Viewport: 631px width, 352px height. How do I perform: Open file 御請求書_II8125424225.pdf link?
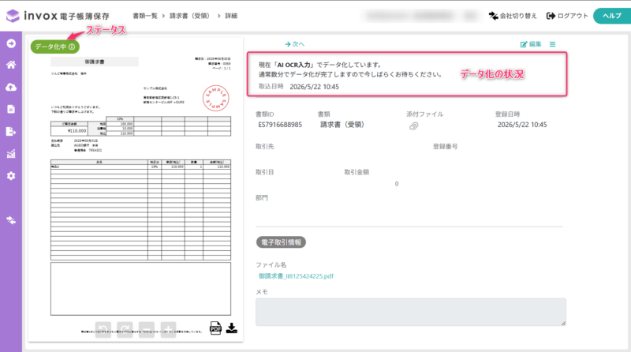[x=296, y=276]
